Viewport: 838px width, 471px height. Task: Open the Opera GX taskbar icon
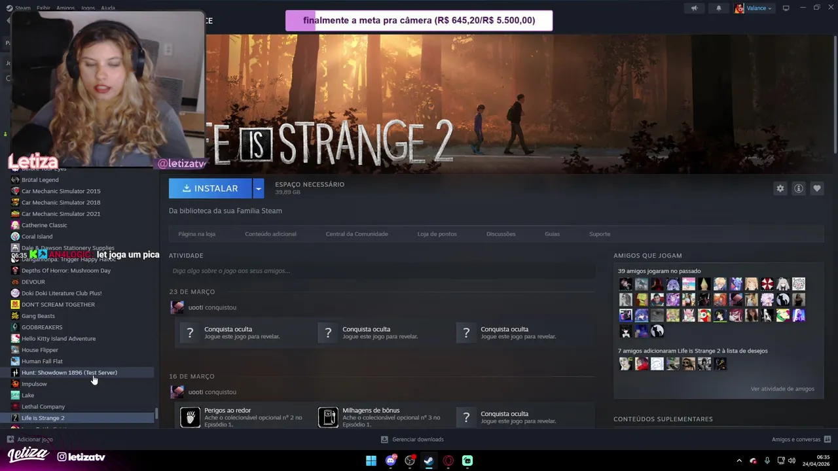448,461
